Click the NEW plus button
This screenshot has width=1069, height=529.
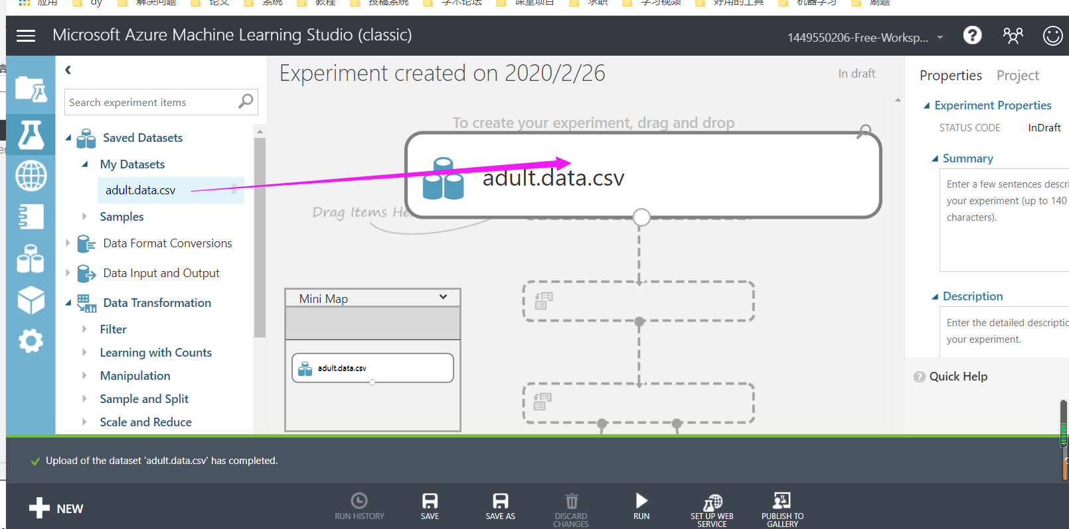pos(56,508)
